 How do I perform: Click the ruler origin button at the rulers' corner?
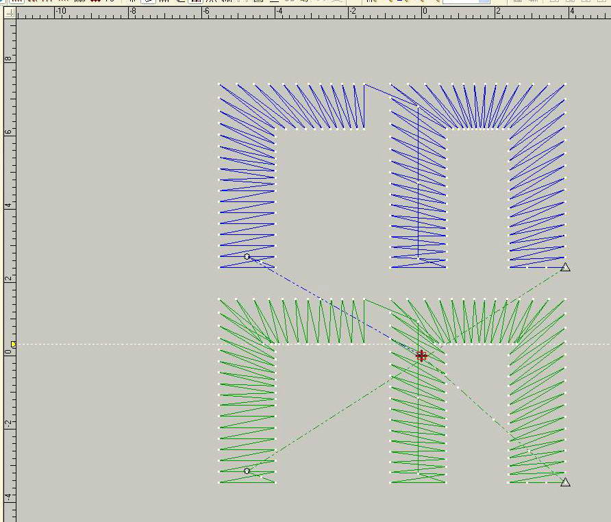tap(10, 13)
